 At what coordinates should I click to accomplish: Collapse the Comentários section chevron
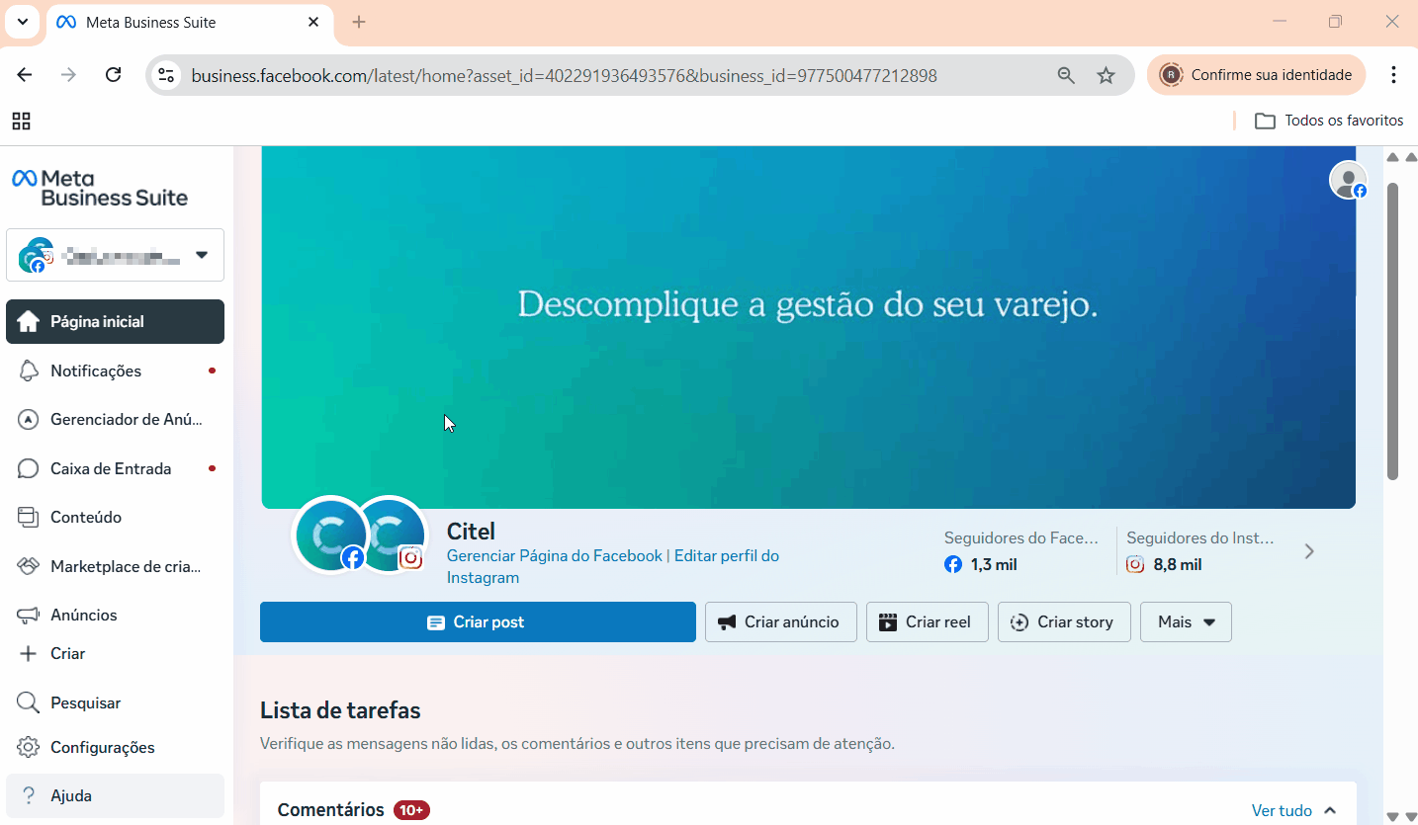(x=1330, y=811)
